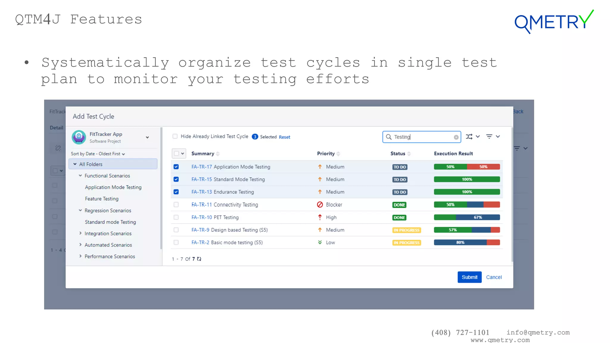Click the 3 selected count badge
This screenshot has width=610, height=343.
255,137
